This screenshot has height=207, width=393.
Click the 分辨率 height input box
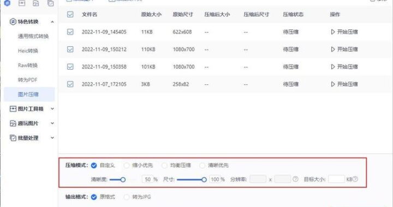[x=283, y=179]
